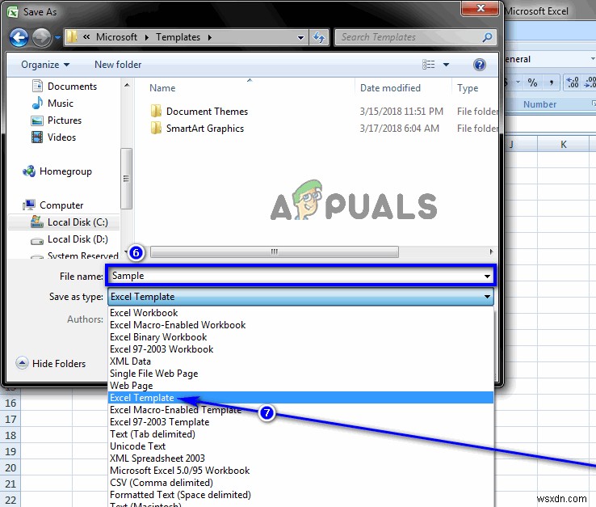The height and width of the screenshot is (507, 596).
Task: Select column K header in Excel
Action: [x=564, y=145]
